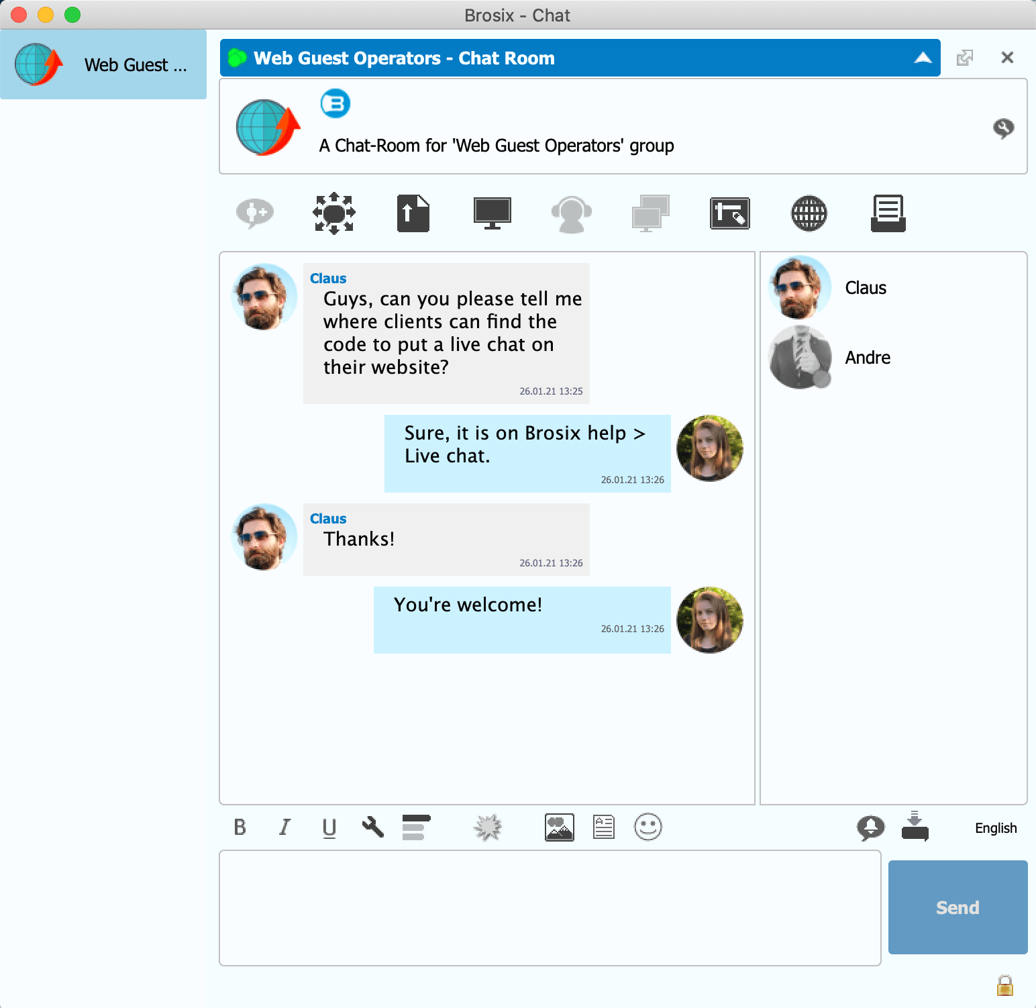Send a screenshot image

click(559, 827)
